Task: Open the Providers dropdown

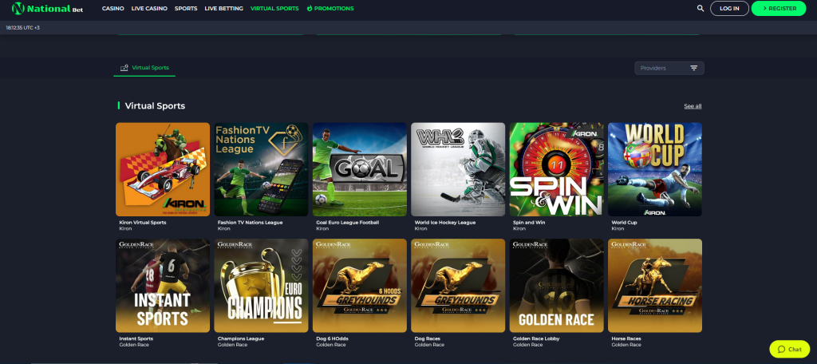Action: click(669, 68)
